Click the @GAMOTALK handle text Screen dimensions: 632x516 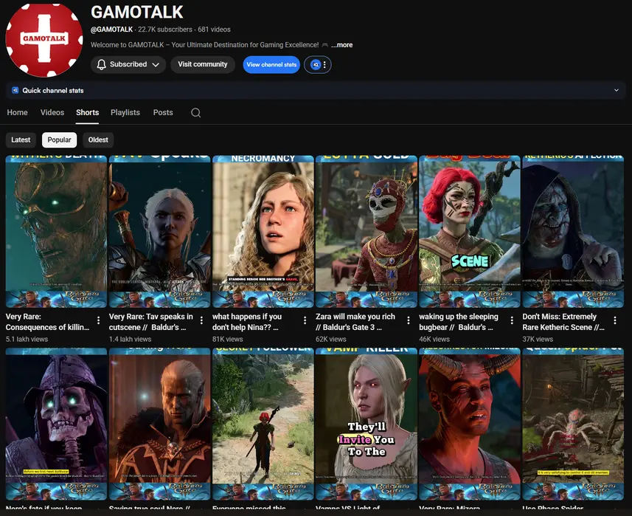pos(111,30)
